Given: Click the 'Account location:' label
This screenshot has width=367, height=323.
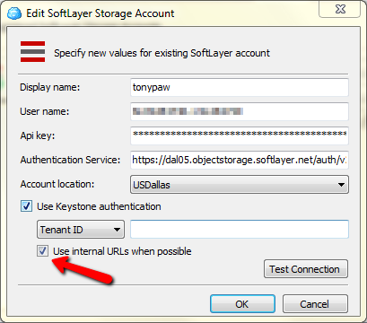Looking at the screenshot, I should tap(57, 184).
